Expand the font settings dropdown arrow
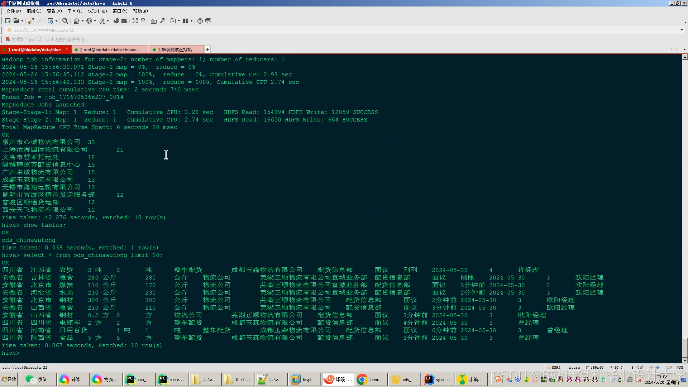 (107, 21)
